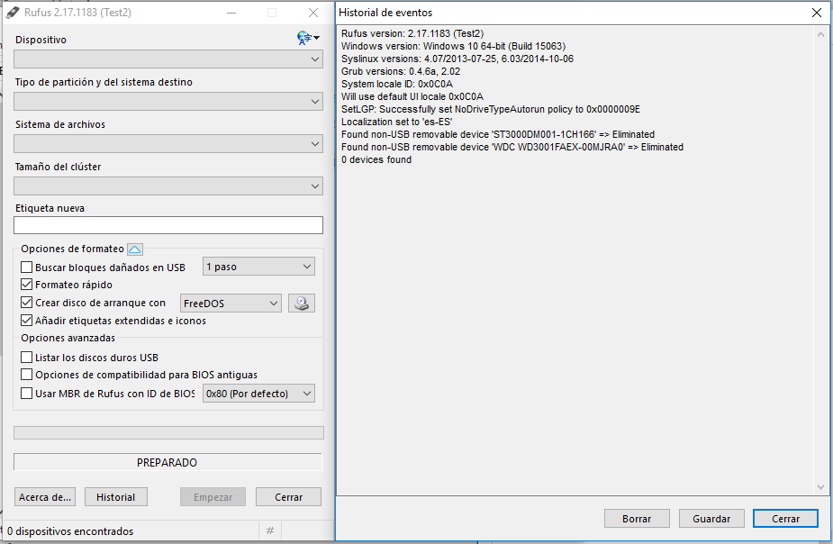
Task: Click the PREPARADO status field
Action: coord(168,462)
